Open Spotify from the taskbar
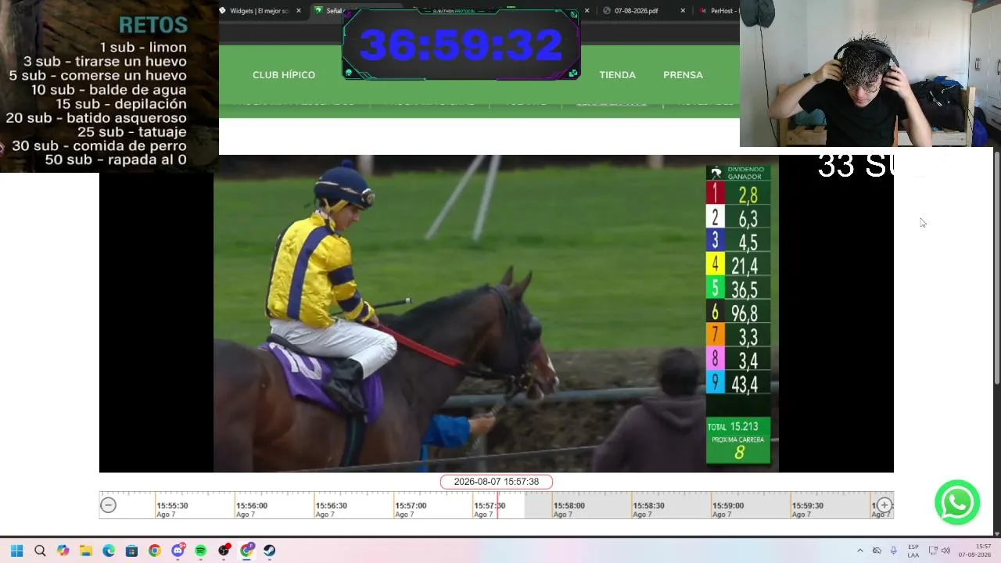Screen dimensions: 1001x563 [200, 550]
